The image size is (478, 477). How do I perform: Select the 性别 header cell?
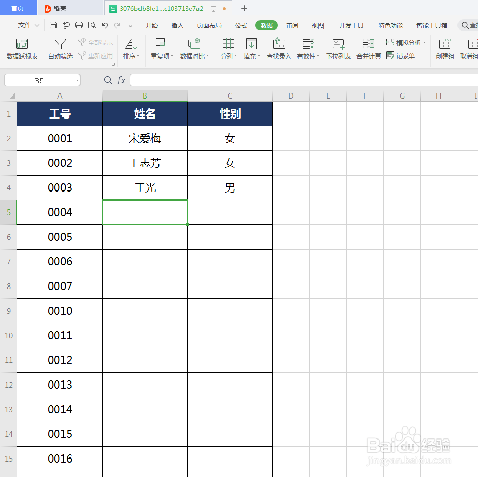[230, 114]
